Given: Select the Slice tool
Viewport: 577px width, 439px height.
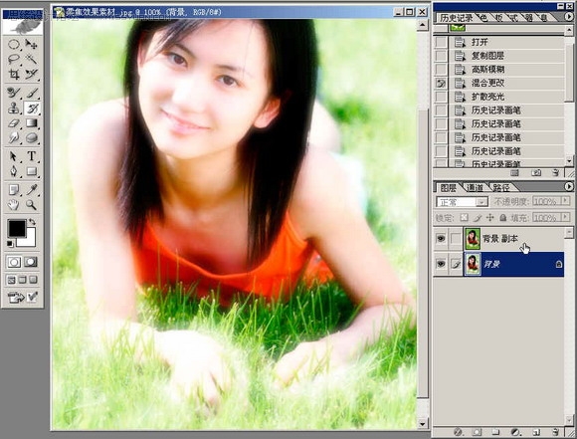Looking at the screenshot, I should (31, 74).
